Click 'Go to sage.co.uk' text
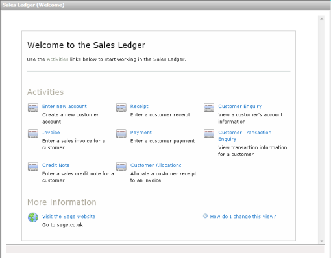The height and width of the screenshot is (258, 331). pyautogui.click(x=62, y=225)
